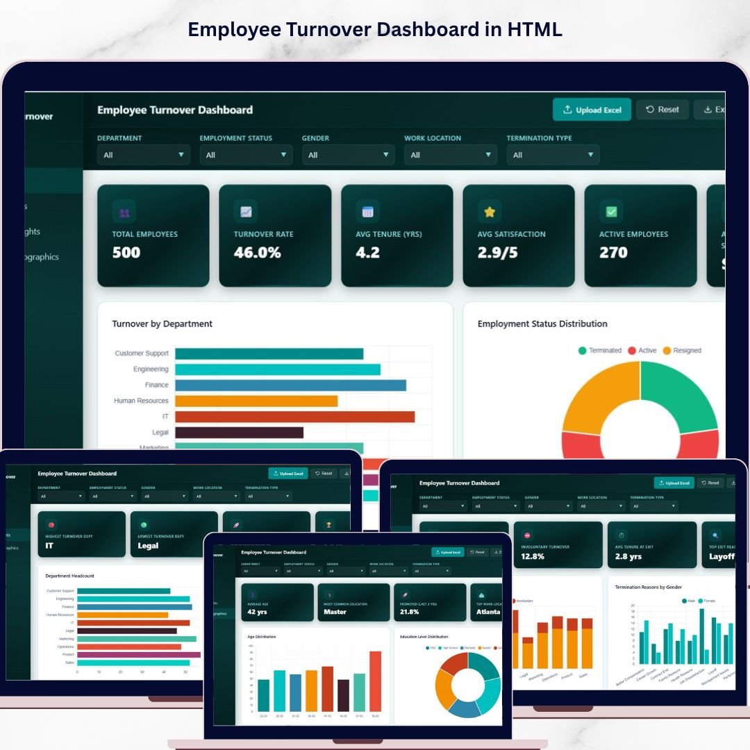Image resolution: width=750 pixels, height=750 pixels.
Task: Click the Highest Turnover Dept red icon
Action: (x=51, y=525)
